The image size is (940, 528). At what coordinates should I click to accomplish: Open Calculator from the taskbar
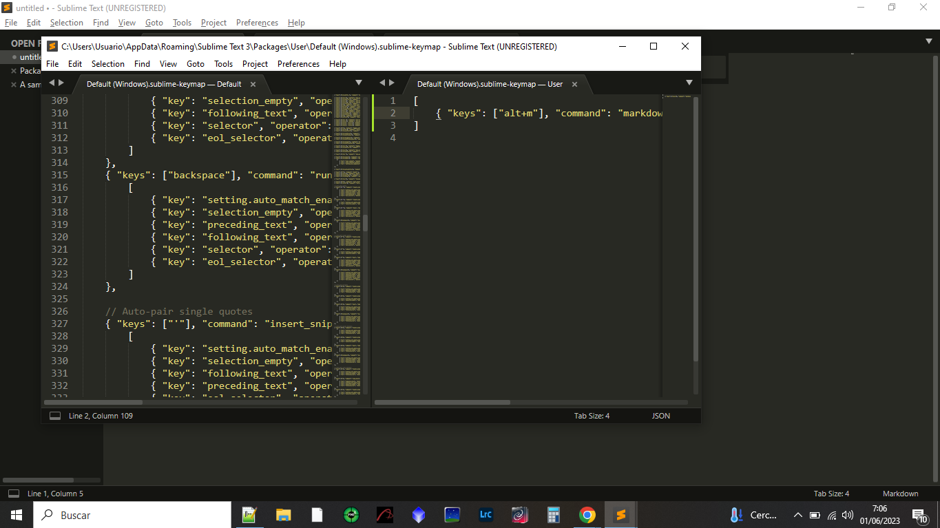point(554,515)
